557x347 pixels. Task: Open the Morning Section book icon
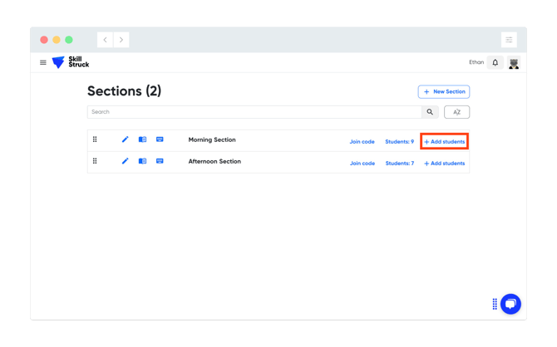142,139
